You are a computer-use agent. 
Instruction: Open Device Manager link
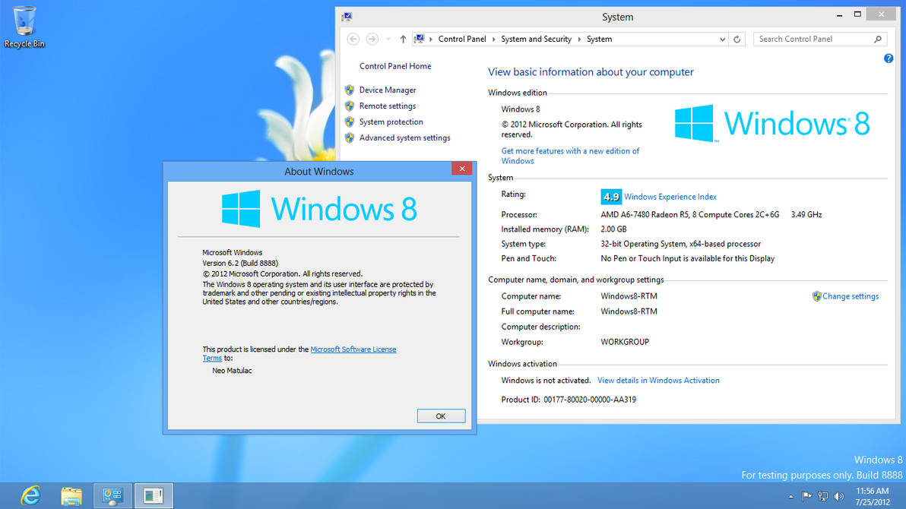(388, 90)
